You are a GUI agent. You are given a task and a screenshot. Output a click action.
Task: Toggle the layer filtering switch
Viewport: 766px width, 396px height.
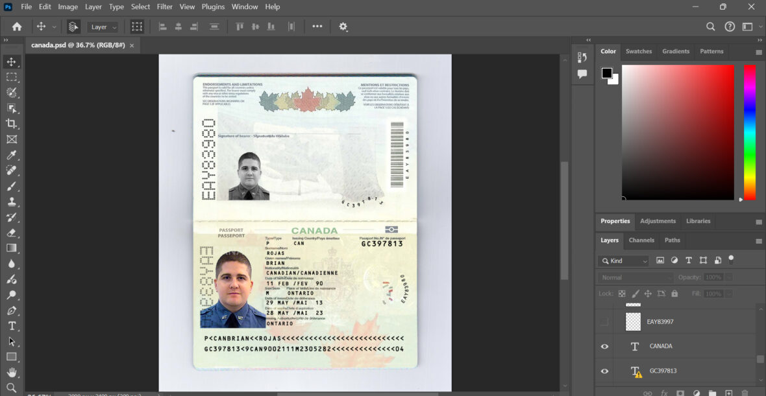point(732,259)
